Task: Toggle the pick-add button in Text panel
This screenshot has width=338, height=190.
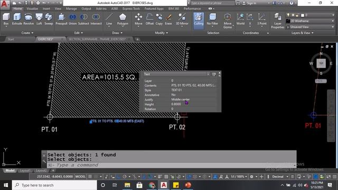Action: pos(213,74)
